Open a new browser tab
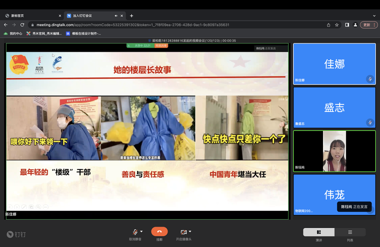The image size is (380, 247). pyautogui.click(x=131, y=16)
